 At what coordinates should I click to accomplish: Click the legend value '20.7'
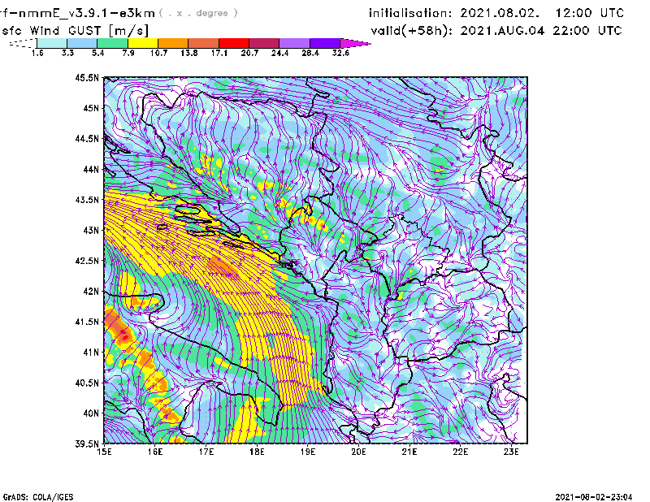pos(249,53)
